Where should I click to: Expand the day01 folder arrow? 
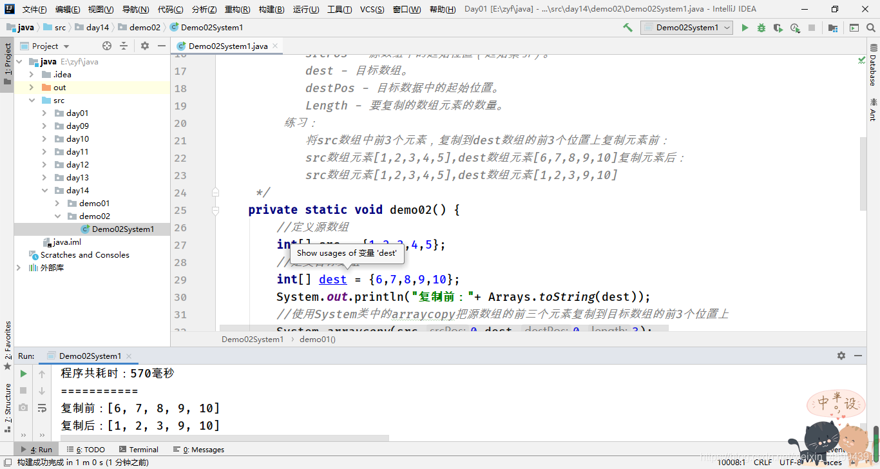click(x=44, y=113)
